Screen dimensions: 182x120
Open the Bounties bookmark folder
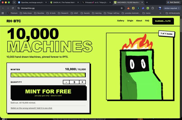39,13
